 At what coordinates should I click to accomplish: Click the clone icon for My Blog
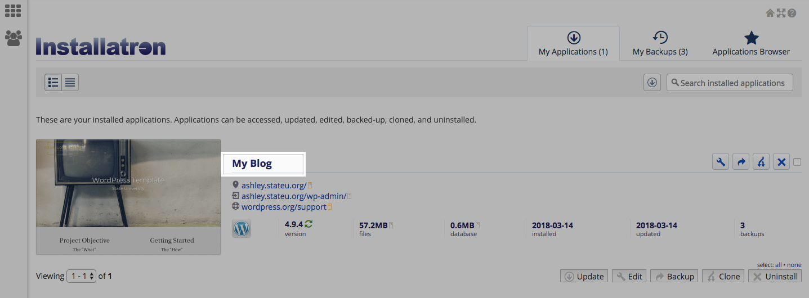pyautogui.click(x=761, y=162)
